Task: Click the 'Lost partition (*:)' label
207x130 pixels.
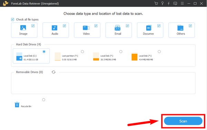Action: 70,56
